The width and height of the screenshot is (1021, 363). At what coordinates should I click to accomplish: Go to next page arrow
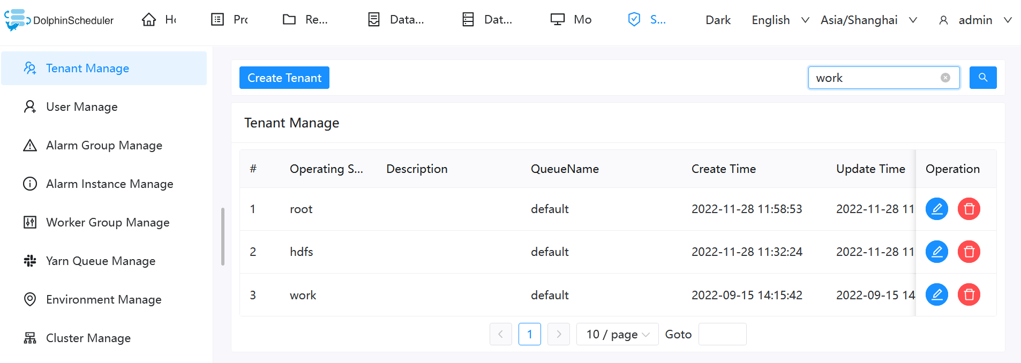point(559,334)
